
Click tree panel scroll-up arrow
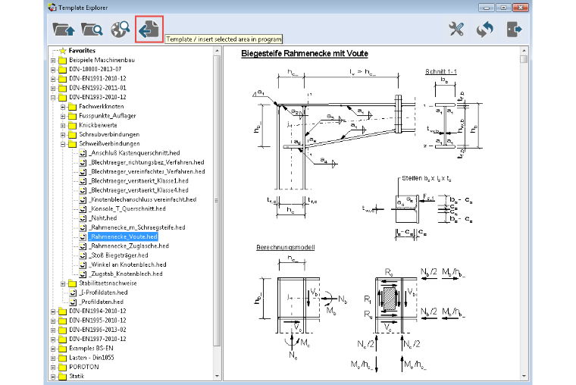point(217,50)
